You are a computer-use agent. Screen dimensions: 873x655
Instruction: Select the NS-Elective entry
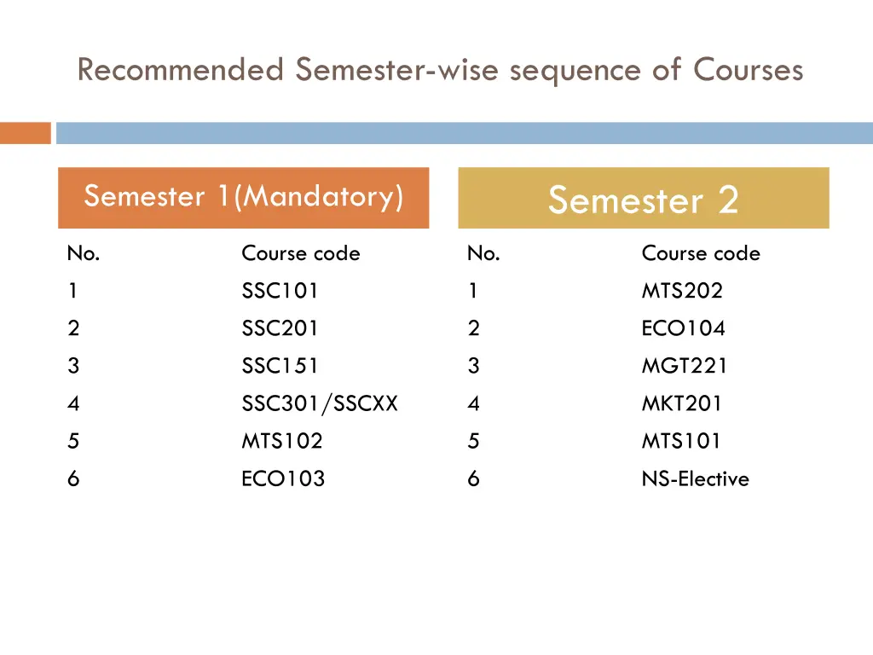coord(695,478)
